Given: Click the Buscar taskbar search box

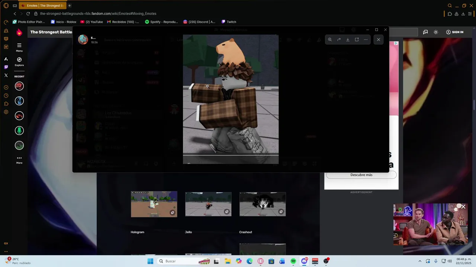Looking at the screenshot, I should [x=184, y=261].
